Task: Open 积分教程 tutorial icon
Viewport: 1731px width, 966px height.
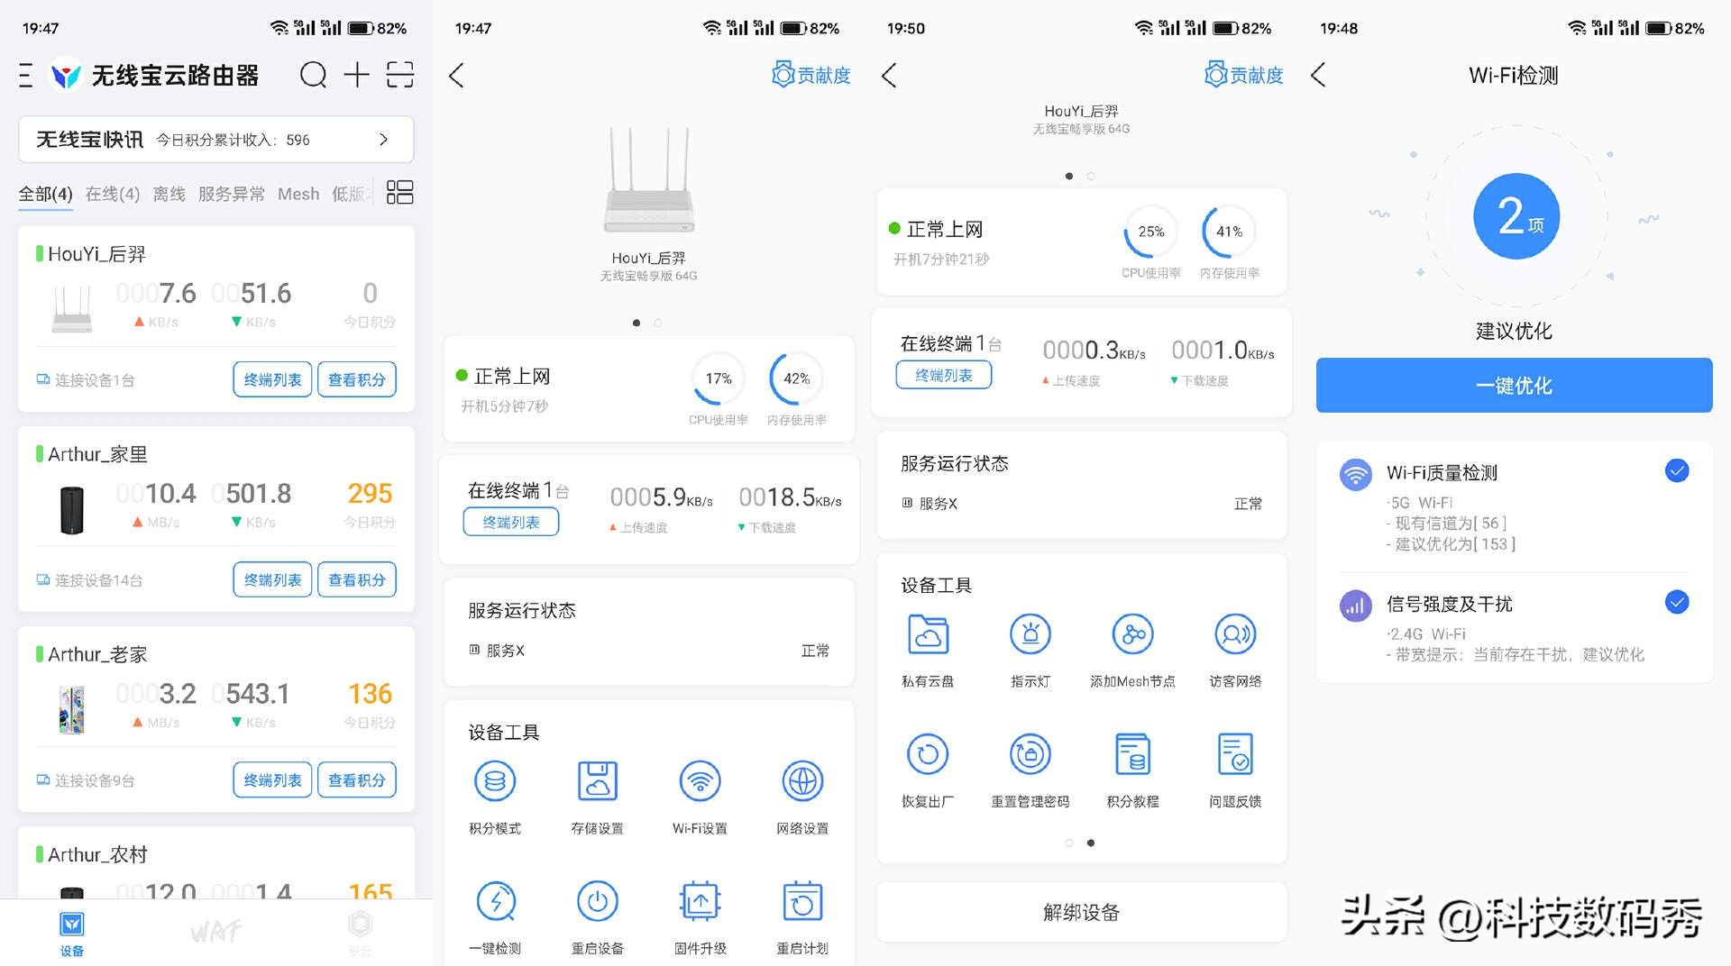Action: (1133, 754)
